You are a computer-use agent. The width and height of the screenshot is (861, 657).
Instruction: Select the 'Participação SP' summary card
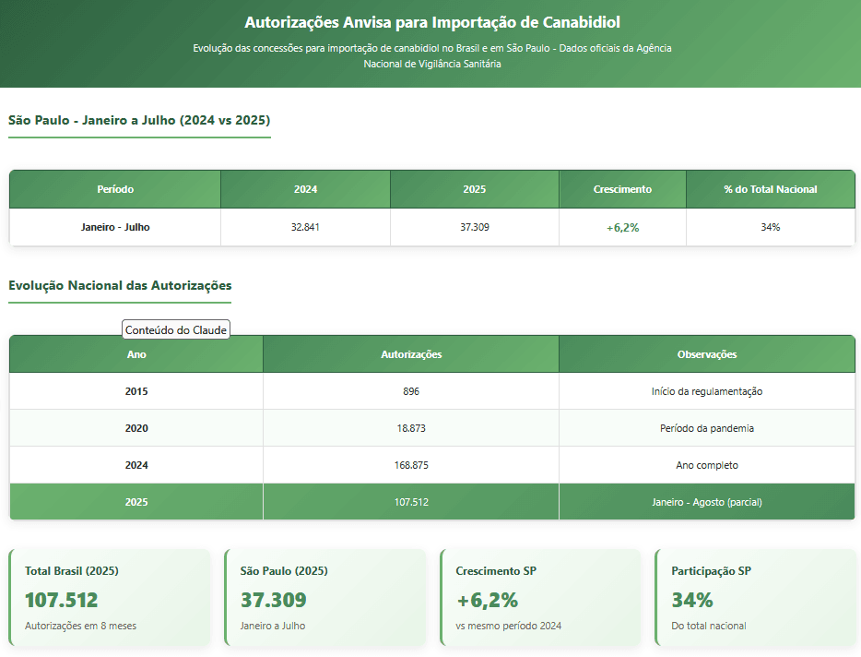point(757,597)
